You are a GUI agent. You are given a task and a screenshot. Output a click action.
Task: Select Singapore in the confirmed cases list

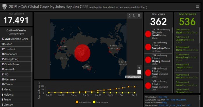tap(16, 54)
